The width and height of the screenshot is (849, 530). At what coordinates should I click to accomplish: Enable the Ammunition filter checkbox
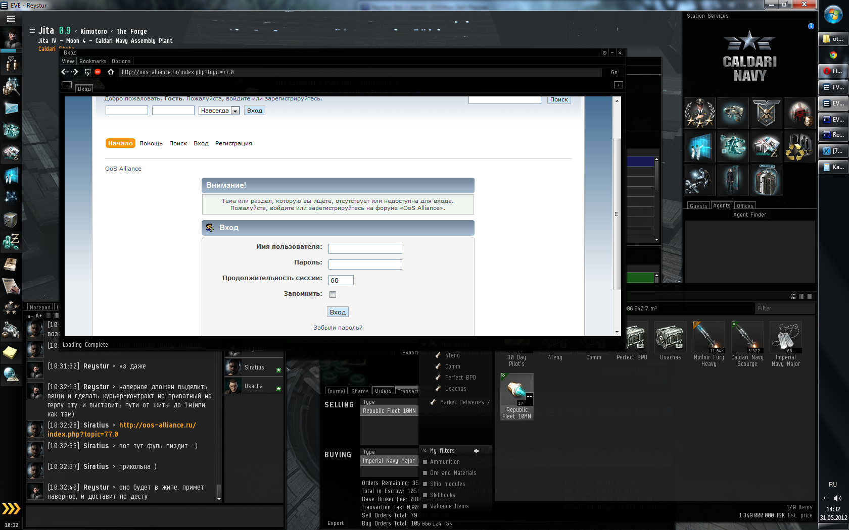(x=425, y=462)
